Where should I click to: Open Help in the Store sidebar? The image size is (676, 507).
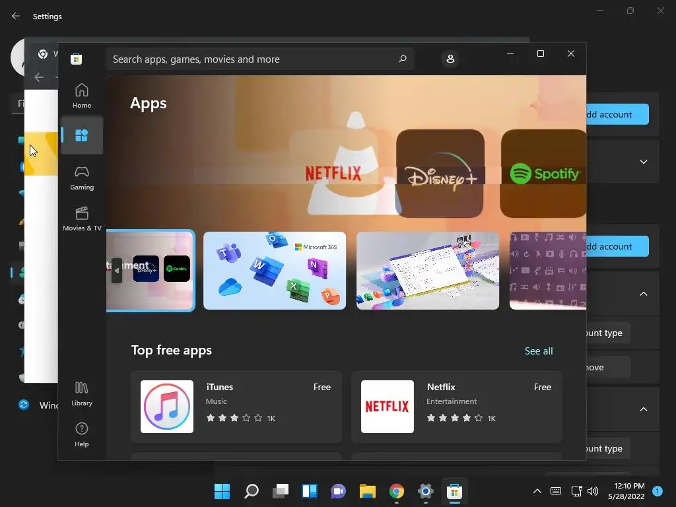click(x=81, y=434)
